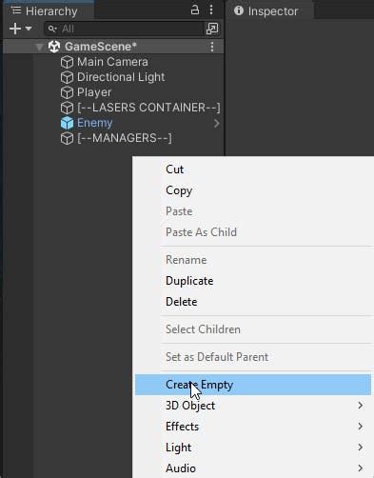The height and width of the screenshot is (478, 374).
Task: Select the MANAGERS object icon
Action: click(x=67, y=138)
